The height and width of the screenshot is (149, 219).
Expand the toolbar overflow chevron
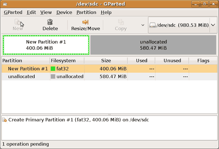tap(143, 25)
